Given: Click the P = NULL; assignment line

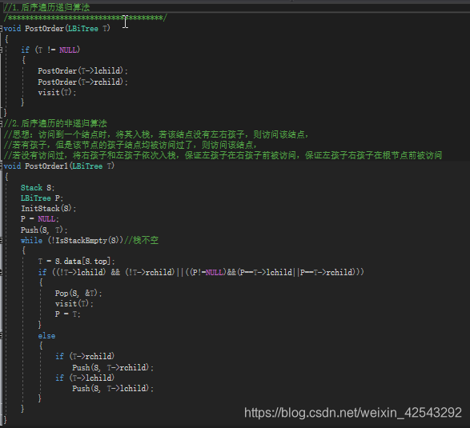Looking at the screenshot, I should (39, 219).
